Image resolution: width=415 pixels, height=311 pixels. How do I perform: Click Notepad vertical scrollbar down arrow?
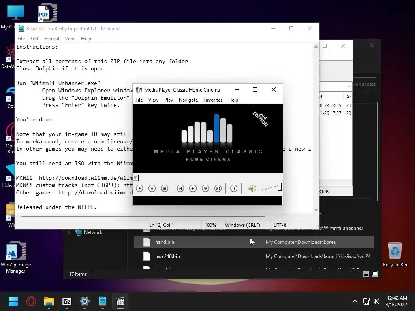pos(316,210)
